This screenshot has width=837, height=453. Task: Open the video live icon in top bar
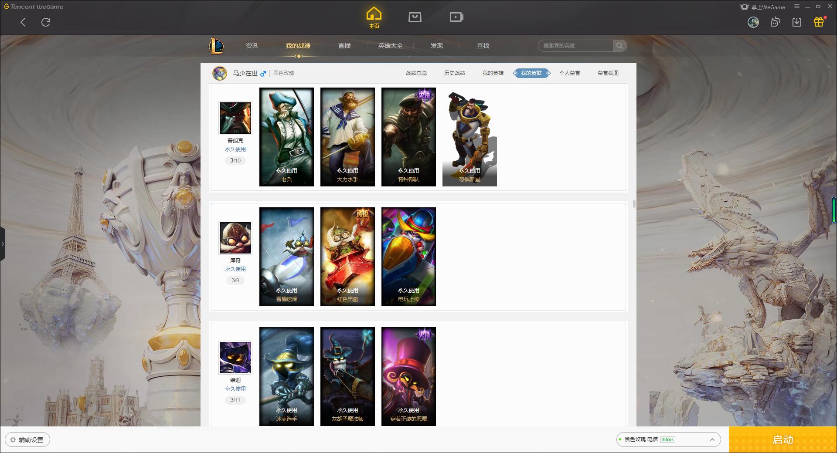[456, 17]
